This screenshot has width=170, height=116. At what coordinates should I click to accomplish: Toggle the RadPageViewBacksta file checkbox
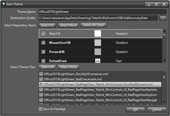pyautogui.click(x=41, y=90)
